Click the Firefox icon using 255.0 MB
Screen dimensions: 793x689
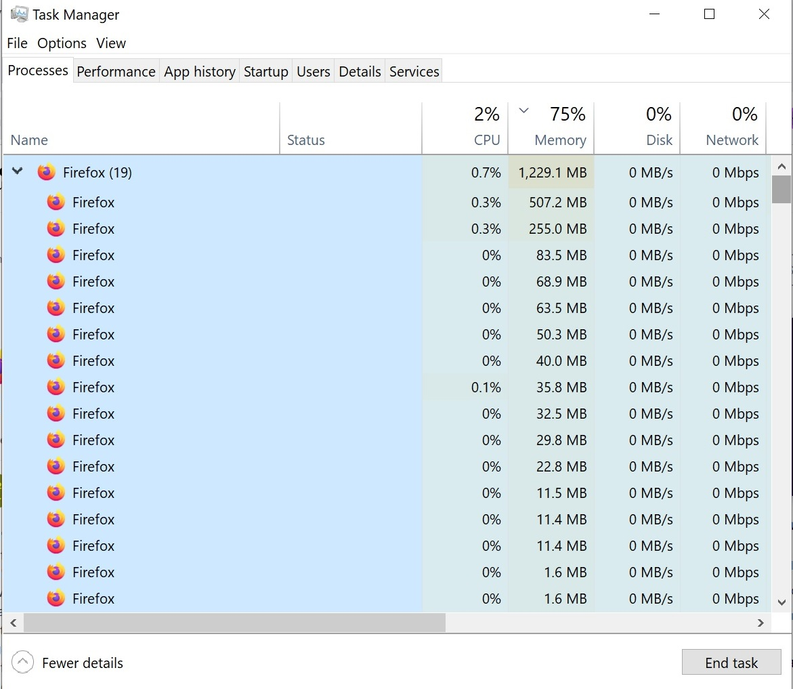click(x=56, y=228)
